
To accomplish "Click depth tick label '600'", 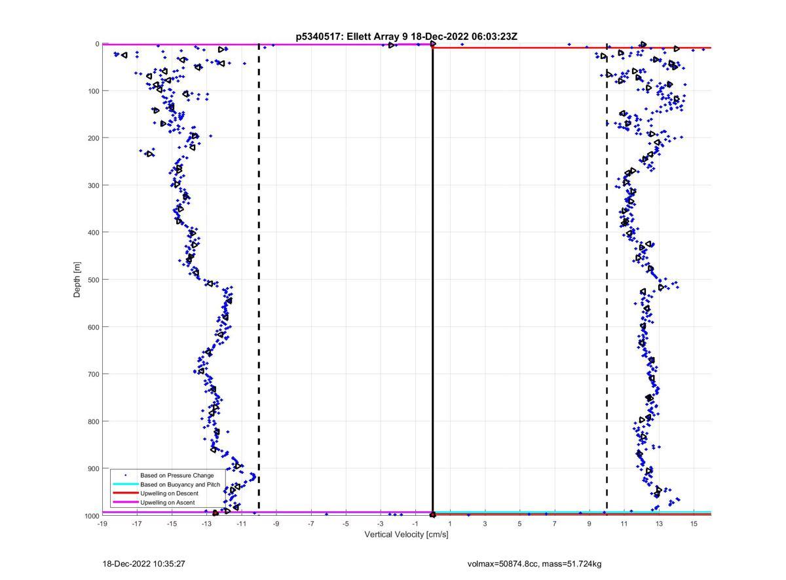I will point(93,327).
